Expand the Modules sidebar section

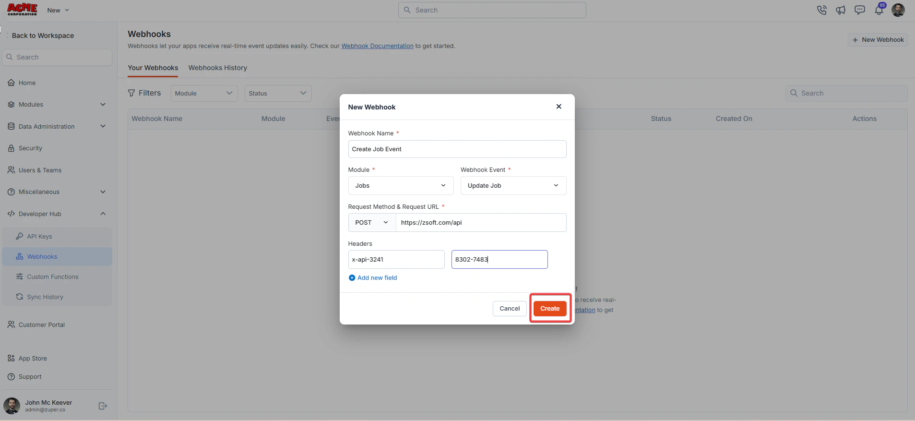coord(103,105)
